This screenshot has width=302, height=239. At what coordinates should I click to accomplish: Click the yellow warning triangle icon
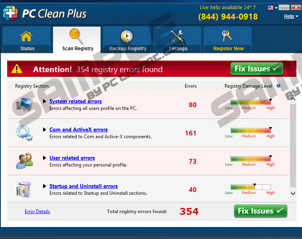[x=17, y=69]
